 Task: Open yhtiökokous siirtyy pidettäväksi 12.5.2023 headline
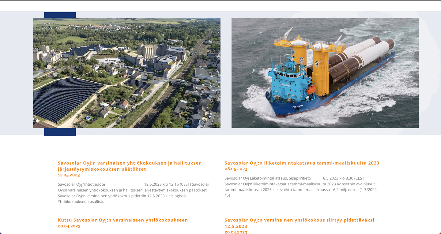[x=299, y=223]
